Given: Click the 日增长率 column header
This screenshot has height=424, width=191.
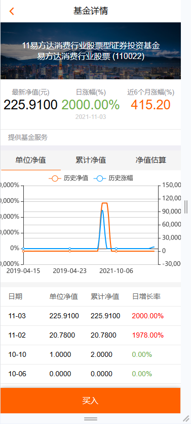Looking at the screenshot, I should coord(146,296).
